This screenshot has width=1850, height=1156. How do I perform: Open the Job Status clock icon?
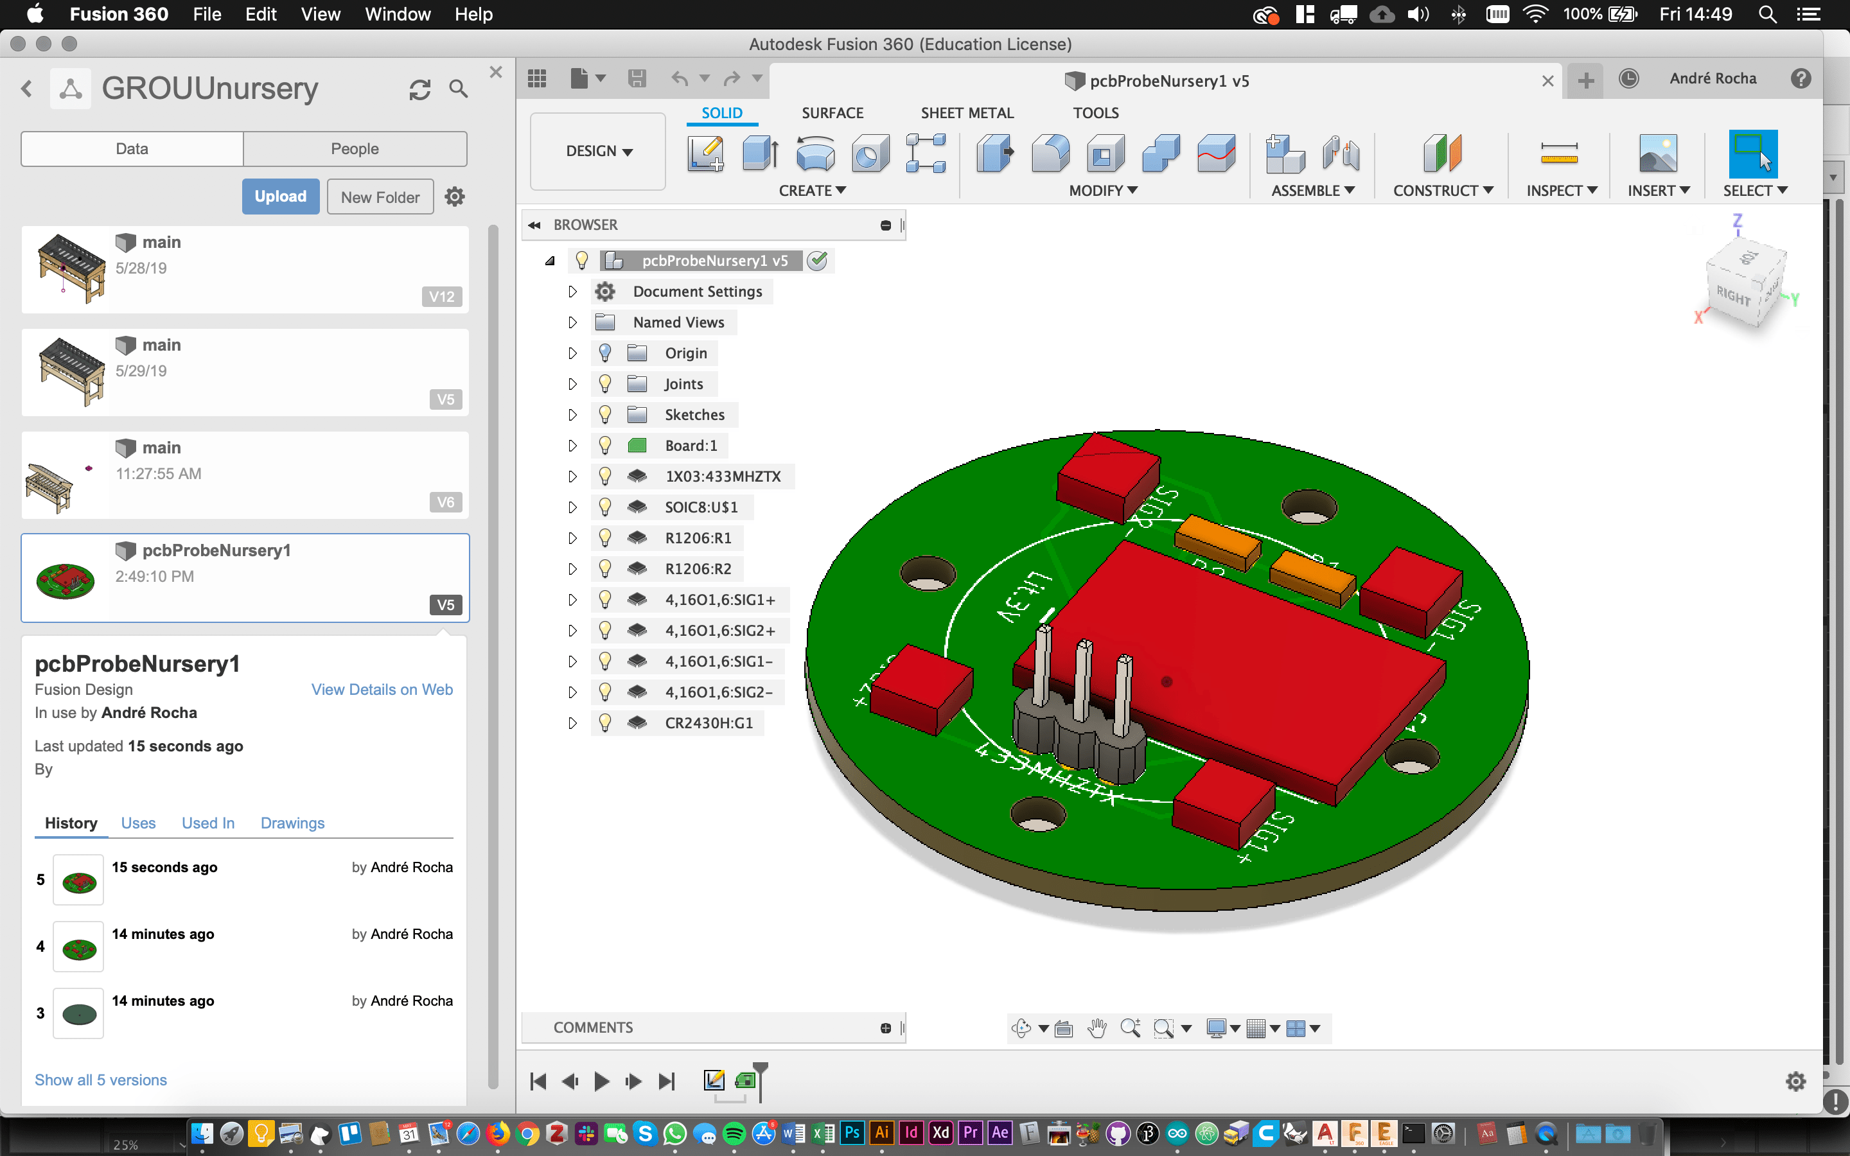pyautogui.click(x=1628, y=79)
